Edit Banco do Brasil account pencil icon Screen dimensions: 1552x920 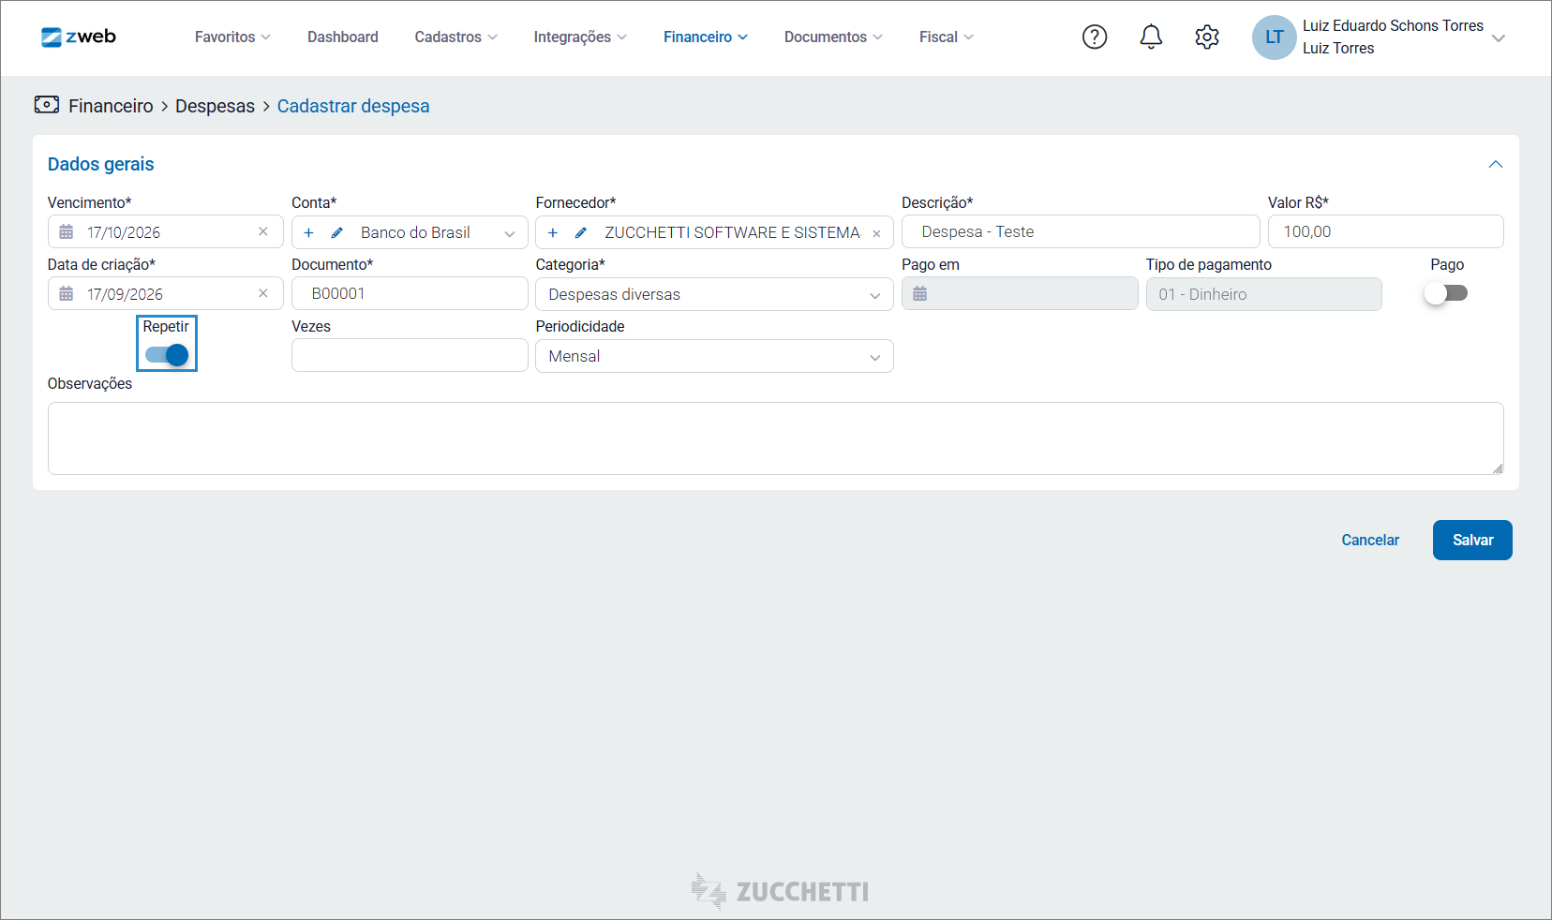(337, 232)
